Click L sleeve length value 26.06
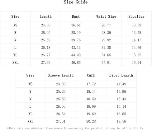Viewport: 152px width, 130px height. pos(61,106)
